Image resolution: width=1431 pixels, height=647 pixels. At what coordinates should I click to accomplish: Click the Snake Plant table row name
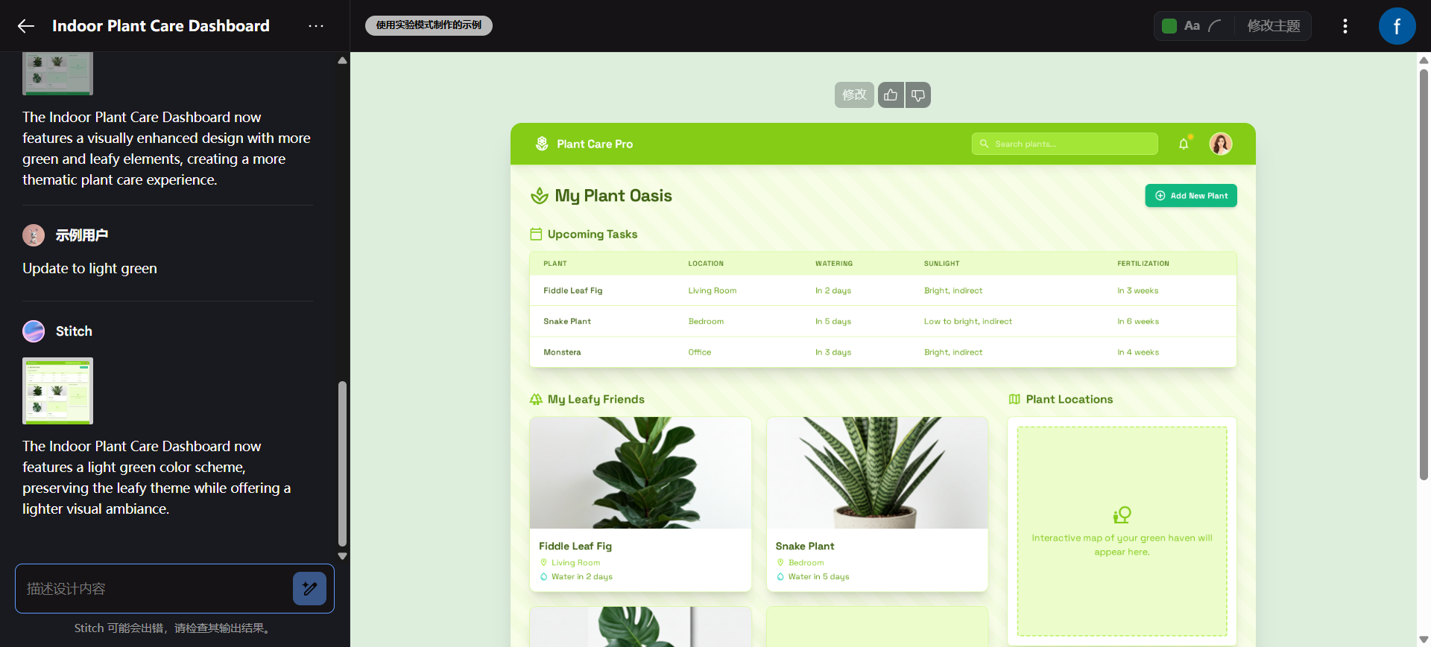click(566, 322)
